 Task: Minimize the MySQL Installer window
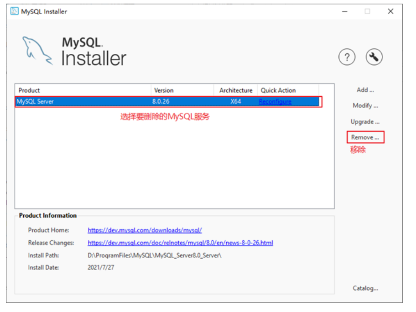pyautogui.click(x=345, y=11)
